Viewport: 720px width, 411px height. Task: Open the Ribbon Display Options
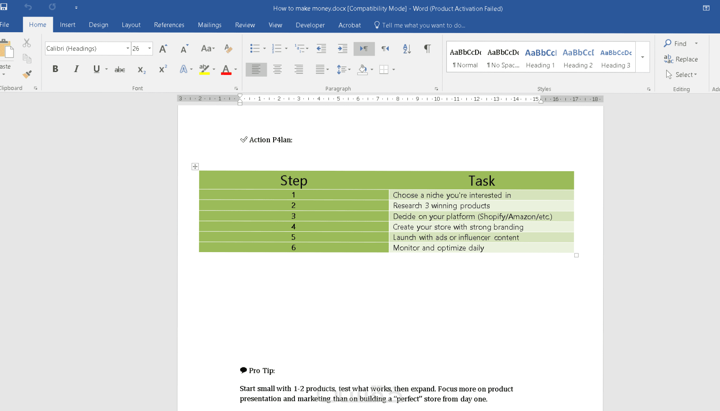click(x=706, y=8)
